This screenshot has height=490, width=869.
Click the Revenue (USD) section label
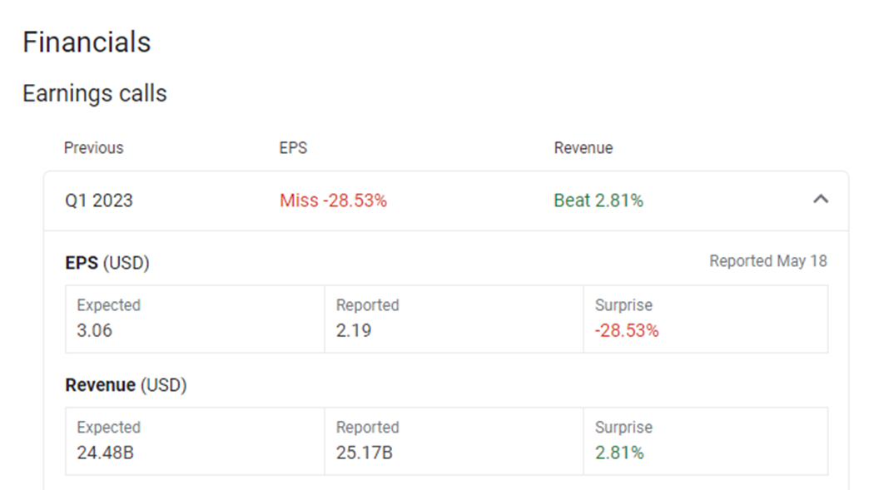click(126, 385)
